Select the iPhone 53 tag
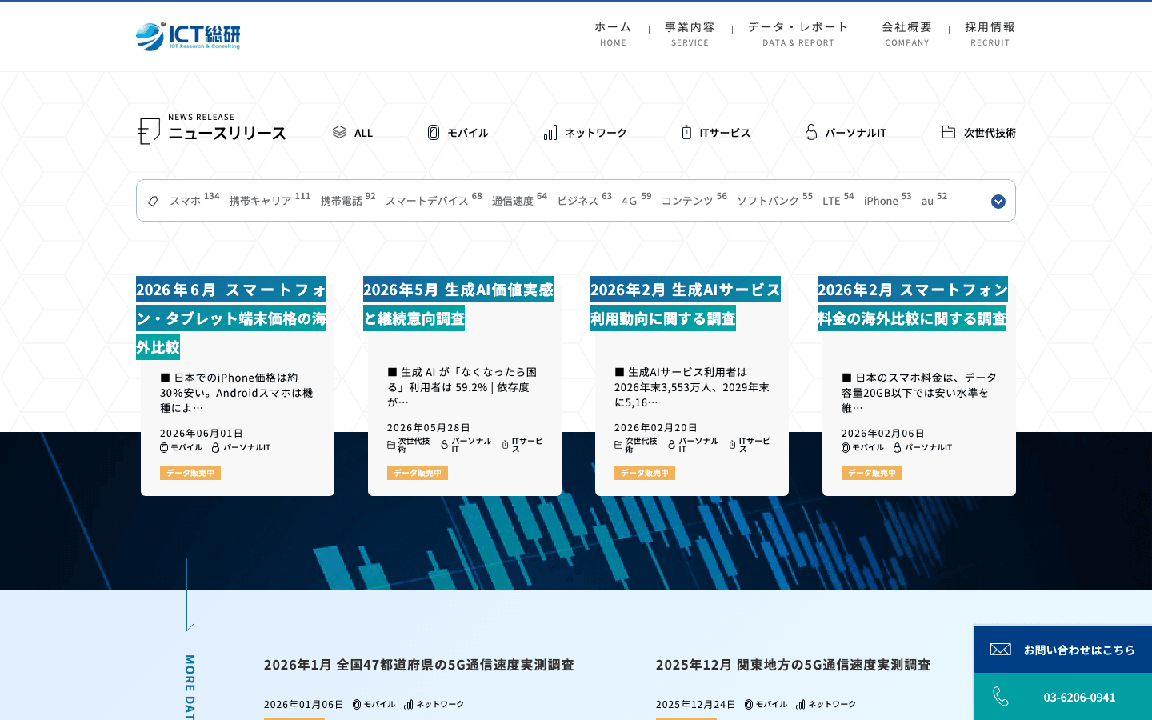This screenshot has height=720, width=1152. [887, 200]
